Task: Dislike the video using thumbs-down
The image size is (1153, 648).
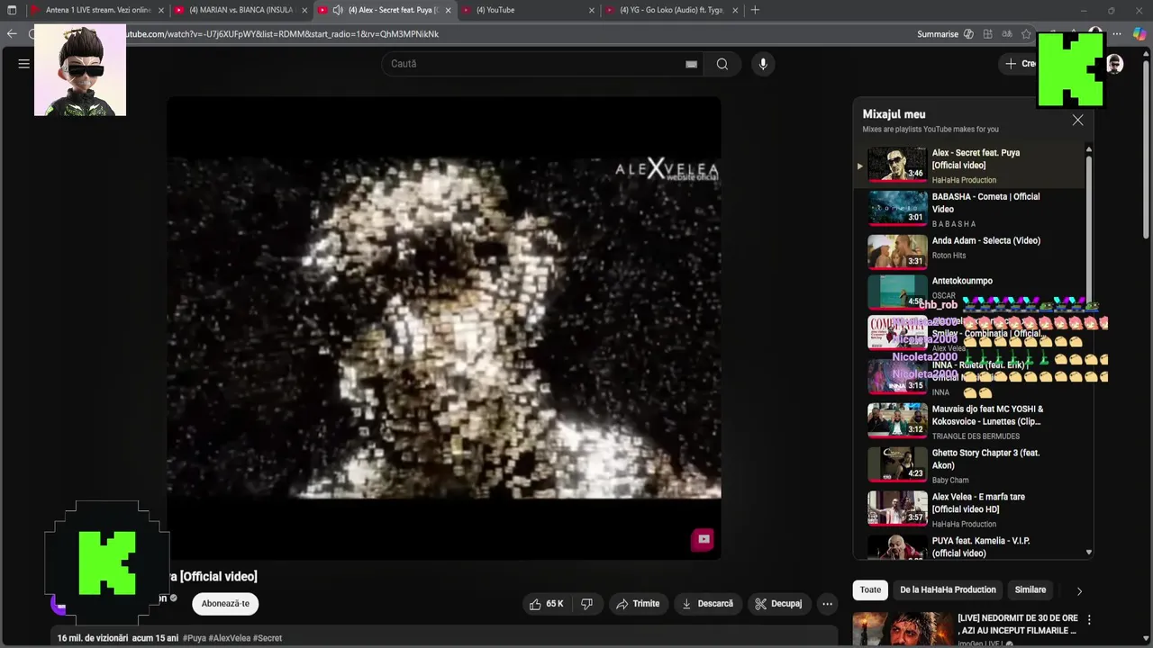Action: pyautogui.click(x=586, y=604)
